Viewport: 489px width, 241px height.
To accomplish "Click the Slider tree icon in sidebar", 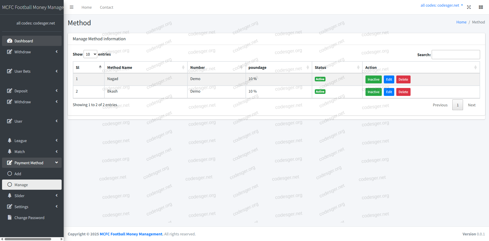I will click(x=10, y=196).
